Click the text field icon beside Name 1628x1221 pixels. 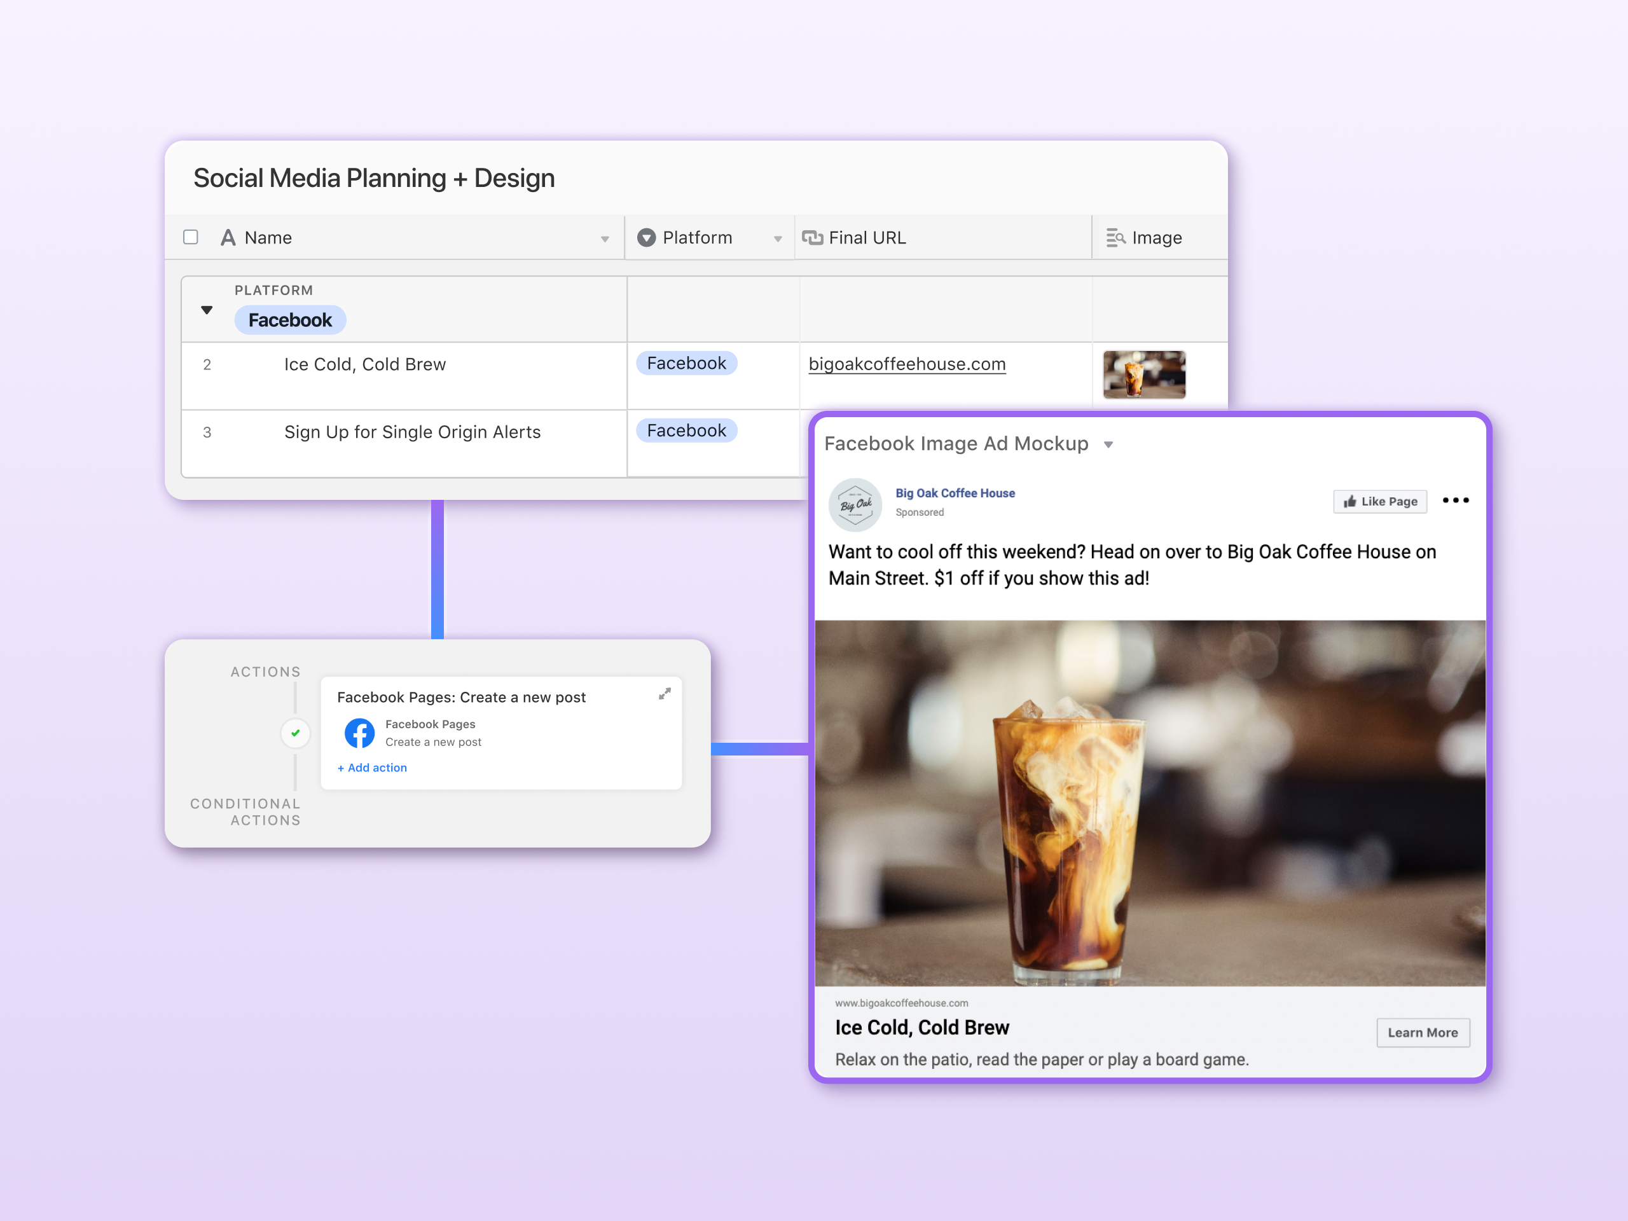point(228,238)
